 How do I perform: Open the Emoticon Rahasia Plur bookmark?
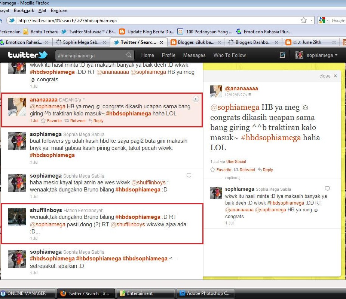(x=263, y=31)
